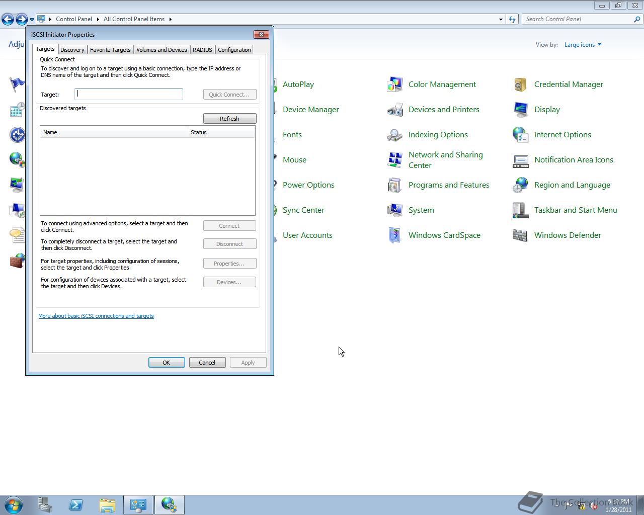Switch to Control Panel taskbar button
This screenshot has height=515, width=644.
[138, 504]
